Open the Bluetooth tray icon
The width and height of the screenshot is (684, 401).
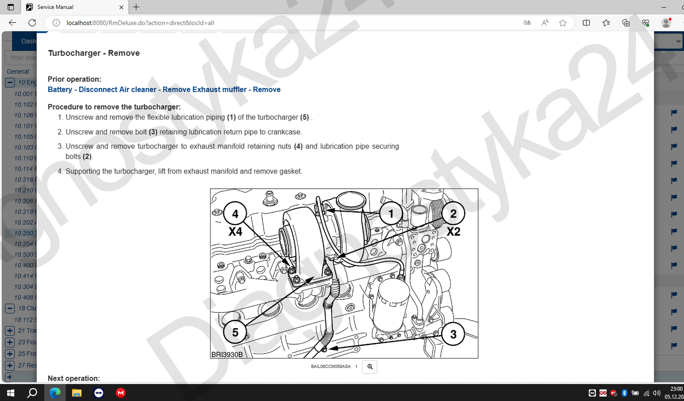tap(624, 393)
